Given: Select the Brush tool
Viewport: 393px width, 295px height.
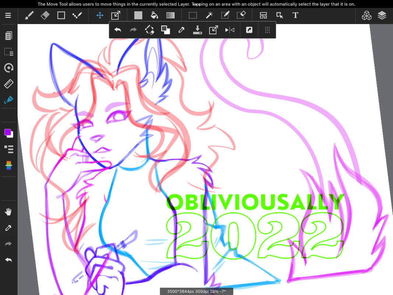Looking at the screenshot, I should (29, 15).
